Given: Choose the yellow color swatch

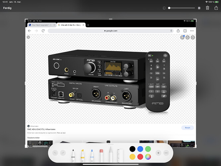Looking at the screenshot, I should tap(132, 157).
